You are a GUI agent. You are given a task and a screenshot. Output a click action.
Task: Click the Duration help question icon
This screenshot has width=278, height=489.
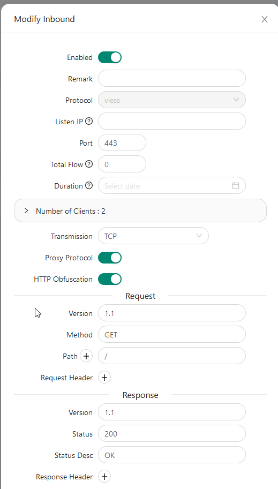[x=89, y=185]
